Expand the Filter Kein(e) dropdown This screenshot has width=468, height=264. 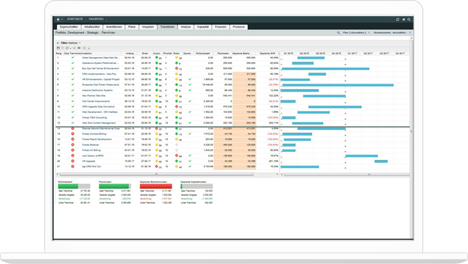67,42
